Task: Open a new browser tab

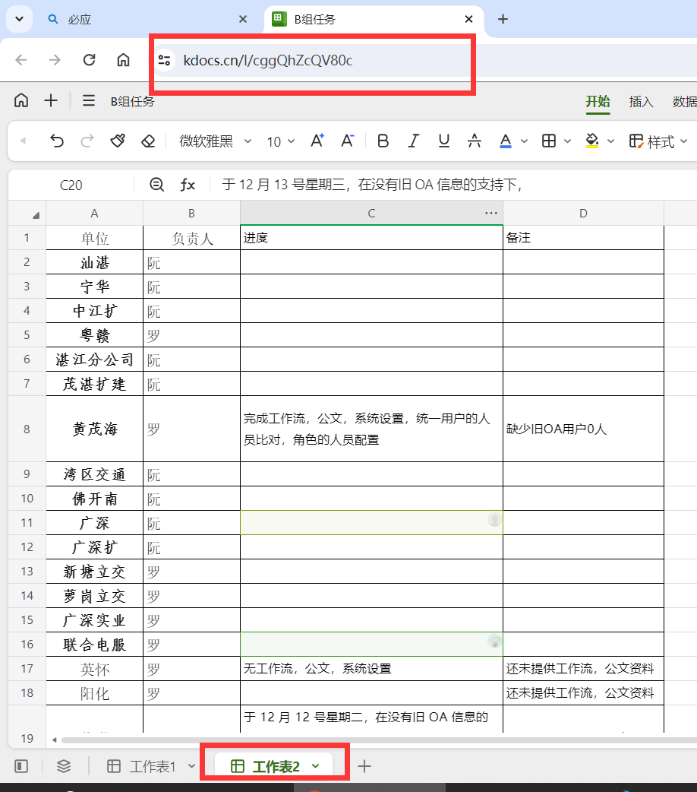Action: [x=503, y=19]
